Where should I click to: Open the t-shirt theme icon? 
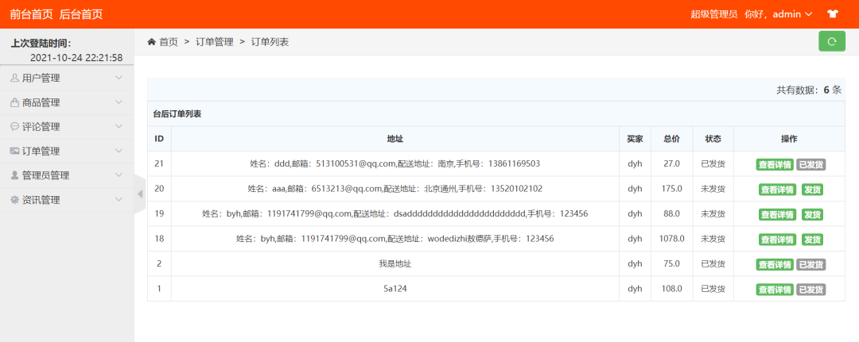pos(833,14)
